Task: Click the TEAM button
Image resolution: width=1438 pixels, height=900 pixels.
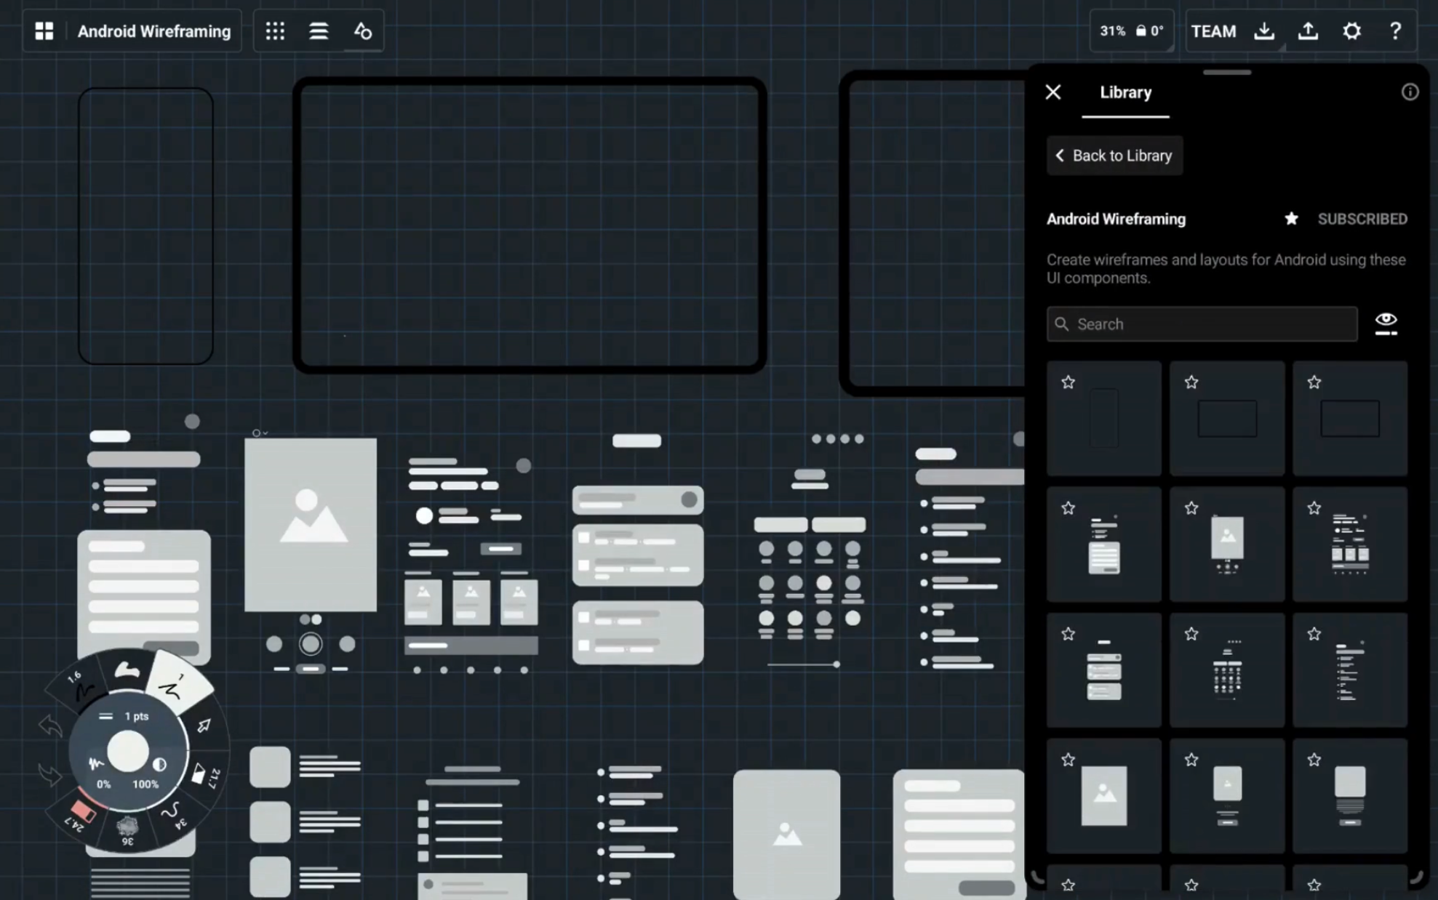Action: coord(1213,31)
